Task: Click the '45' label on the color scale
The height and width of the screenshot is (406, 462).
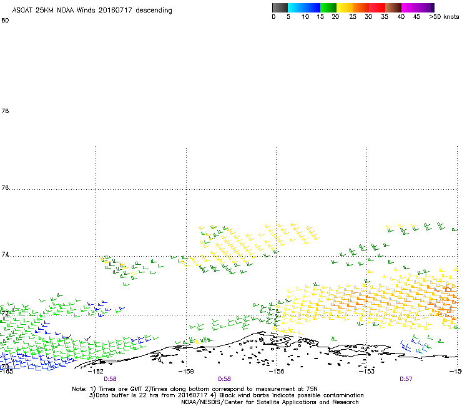Action: [416, 17]
